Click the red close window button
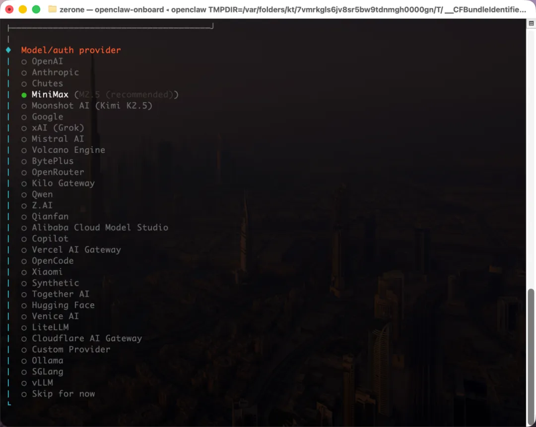 (x=9, y=9)
